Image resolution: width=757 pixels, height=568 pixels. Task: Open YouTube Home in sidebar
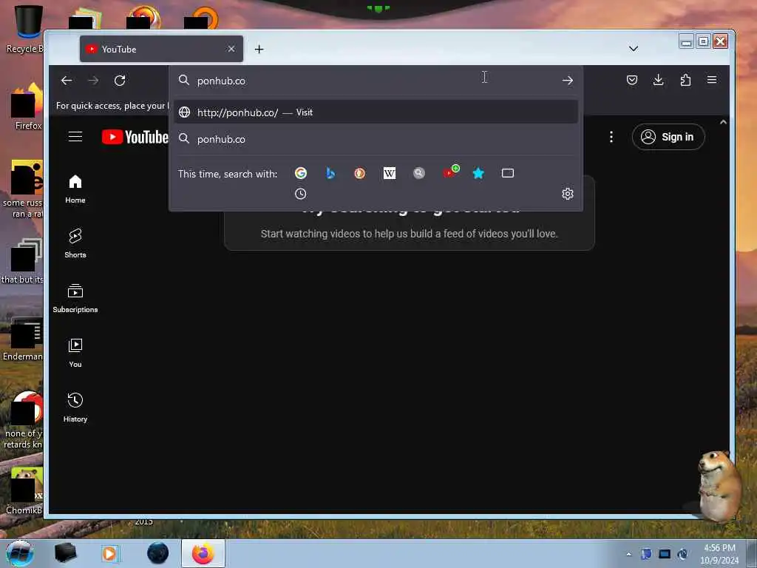[x=75, y=189]
